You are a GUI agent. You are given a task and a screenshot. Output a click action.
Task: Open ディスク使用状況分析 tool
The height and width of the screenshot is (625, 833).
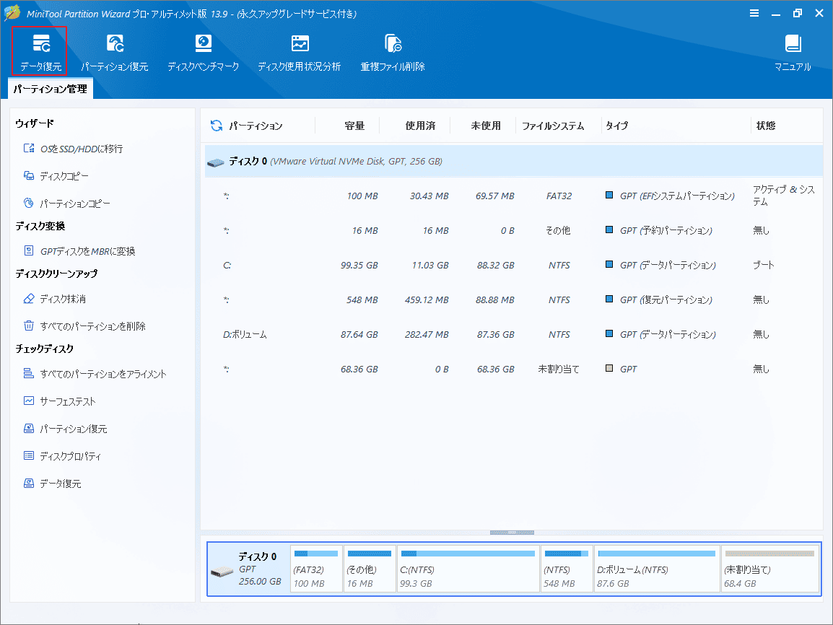click(299, 52)
